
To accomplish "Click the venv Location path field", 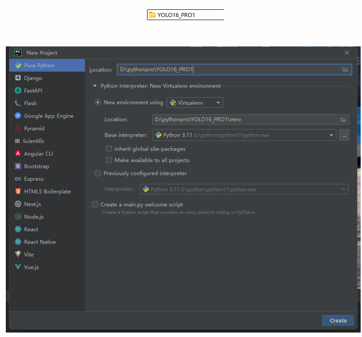I will (x=251, y=120).
